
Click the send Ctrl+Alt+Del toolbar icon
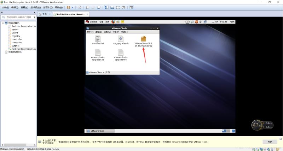(x=79, y=7)
